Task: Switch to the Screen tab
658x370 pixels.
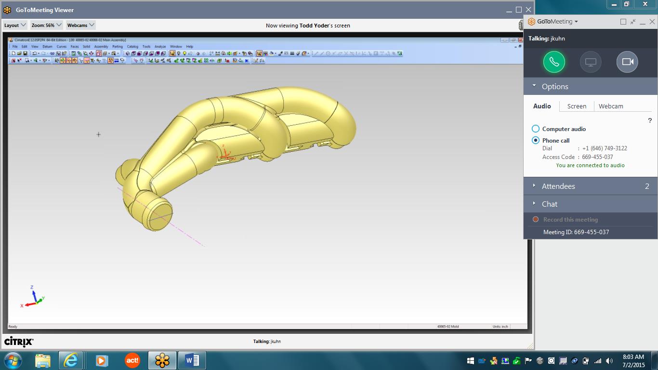Action: [577, 106]
